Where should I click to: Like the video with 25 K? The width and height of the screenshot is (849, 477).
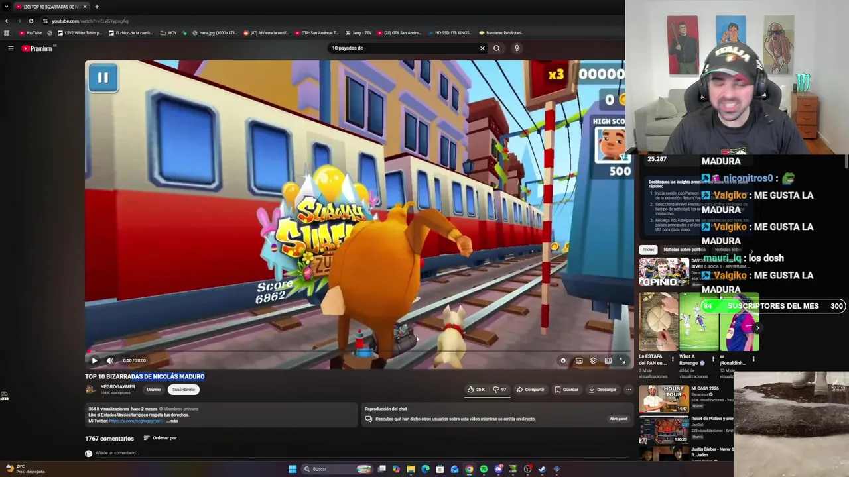476,390
